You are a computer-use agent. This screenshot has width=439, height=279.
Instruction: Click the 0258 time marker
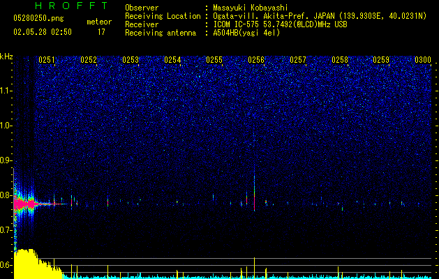pos(340,60)
